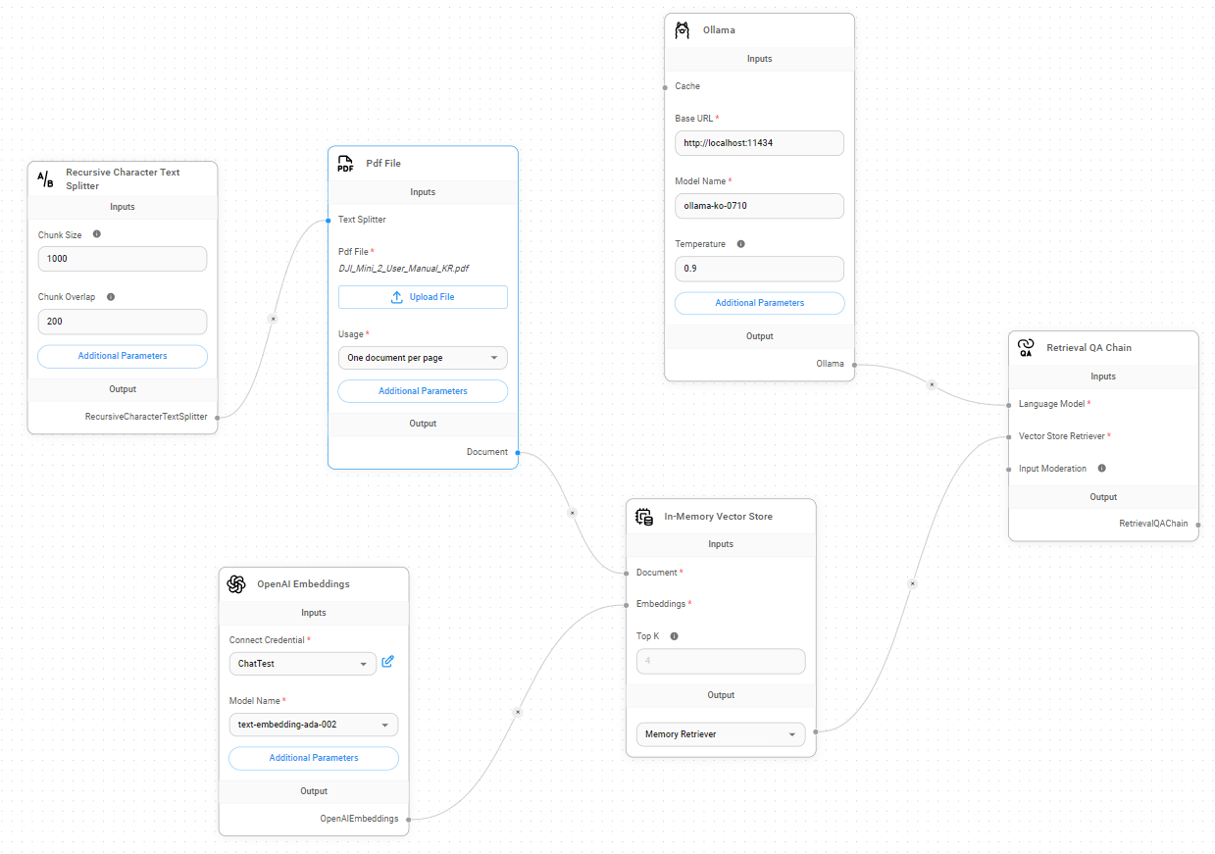1215x854 pixels.
Task: Click the OpenAIEmbeddings output label
Action: tap(359, 819)
